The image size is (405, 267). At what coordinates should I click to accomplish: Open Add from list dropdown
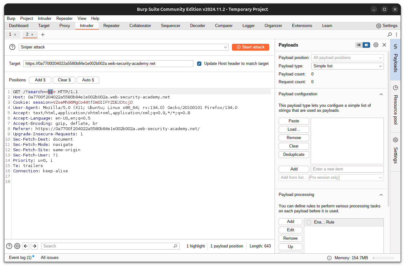point(331,178)
